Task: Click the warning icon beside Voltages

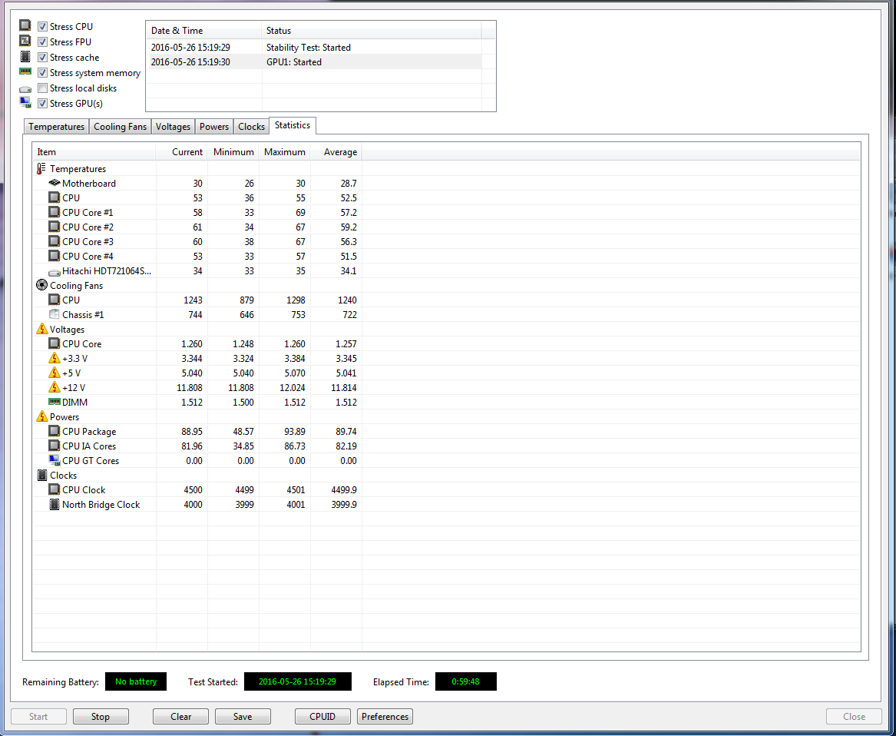Action: click(x=41, y=330)
